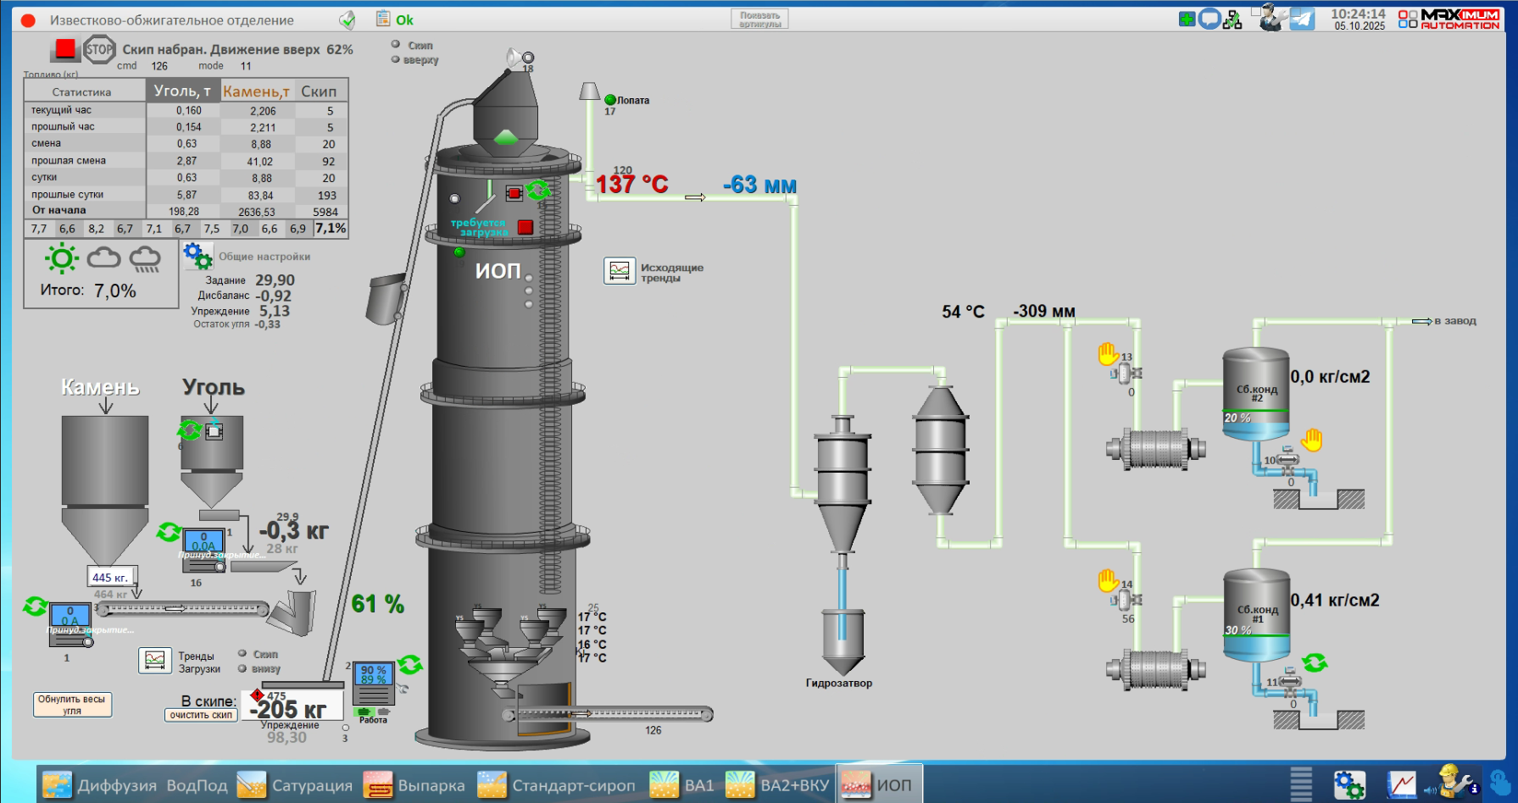Switch to Сатурация tab
The height and width of the screenshot is (803, 1518).
click(x=295, y=785)
